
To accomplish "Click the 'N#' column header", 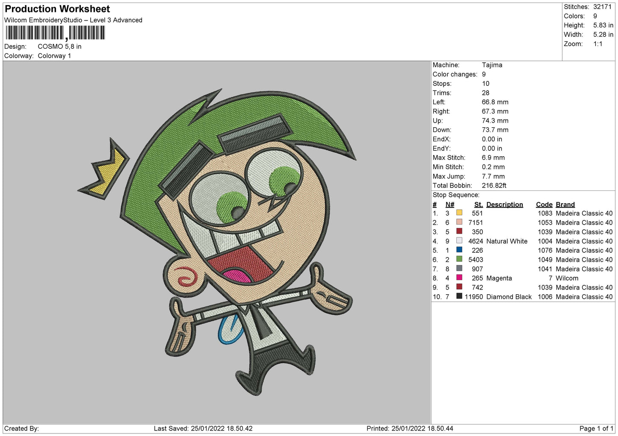I will pyautogui.click(x=449, y=205).
